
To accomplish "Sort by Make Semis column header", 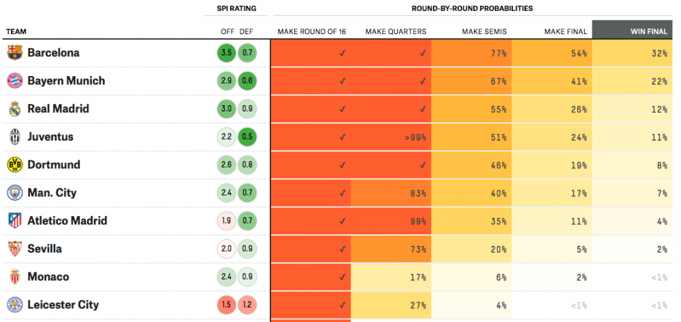I will coord(484,32).
